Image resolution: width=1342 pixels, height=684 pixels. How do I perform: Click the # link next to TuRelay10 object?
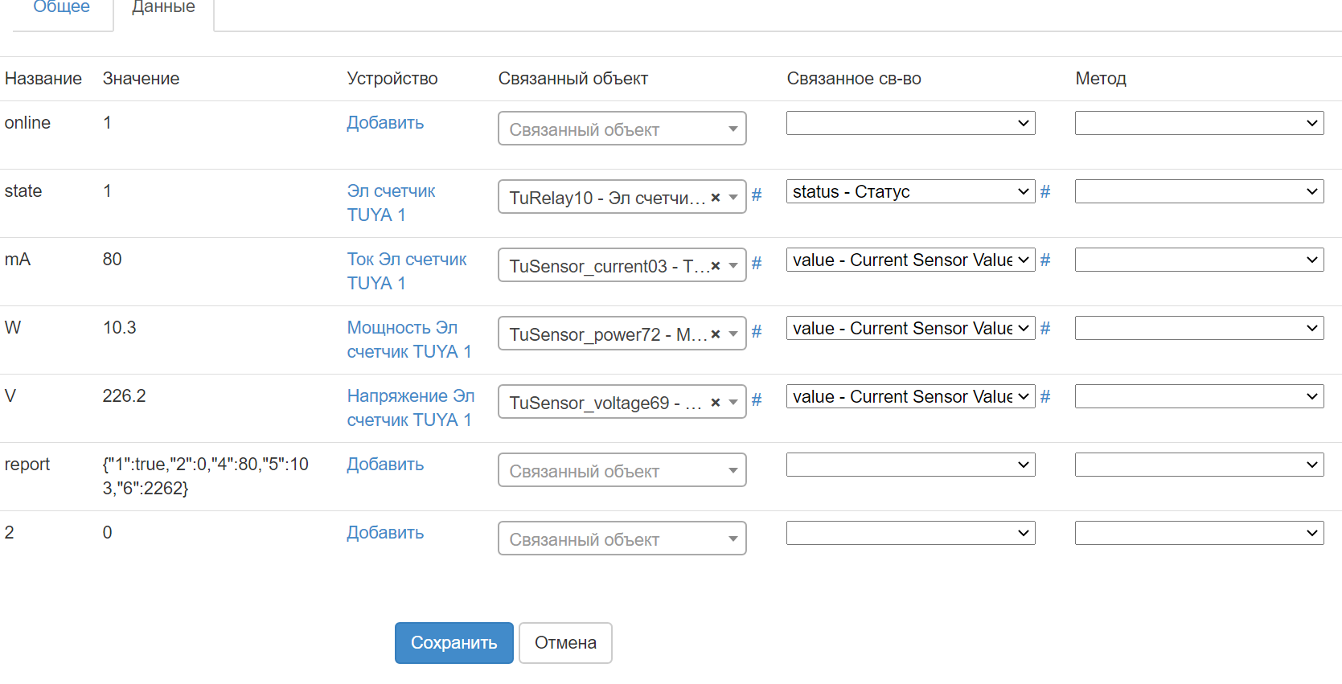click(x=757, y=195)
